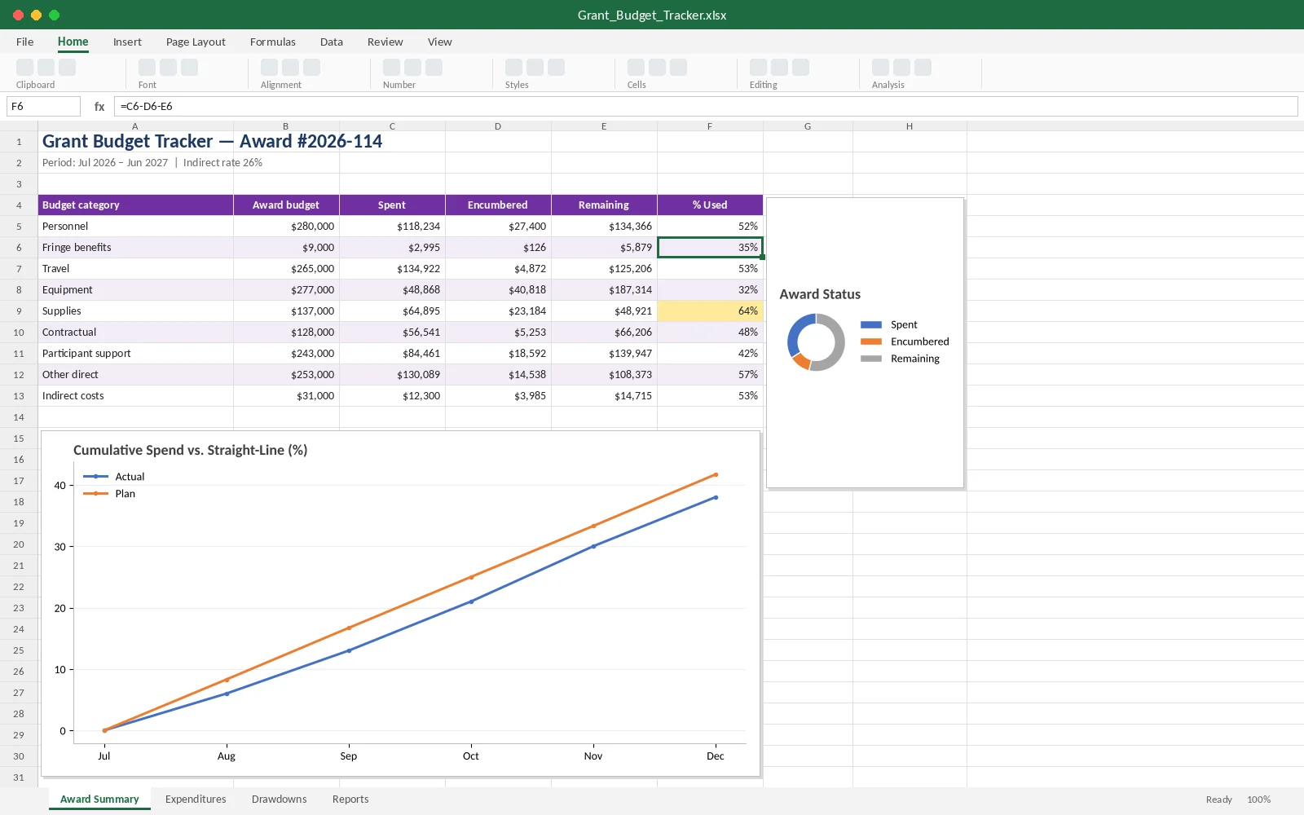The image size is (1304, 815).
Task: Open the Expenditures sheet tab
Action: 196,799
